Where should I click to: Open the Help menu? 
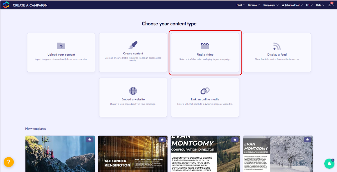pyautogui.click(x=320, y=5)
